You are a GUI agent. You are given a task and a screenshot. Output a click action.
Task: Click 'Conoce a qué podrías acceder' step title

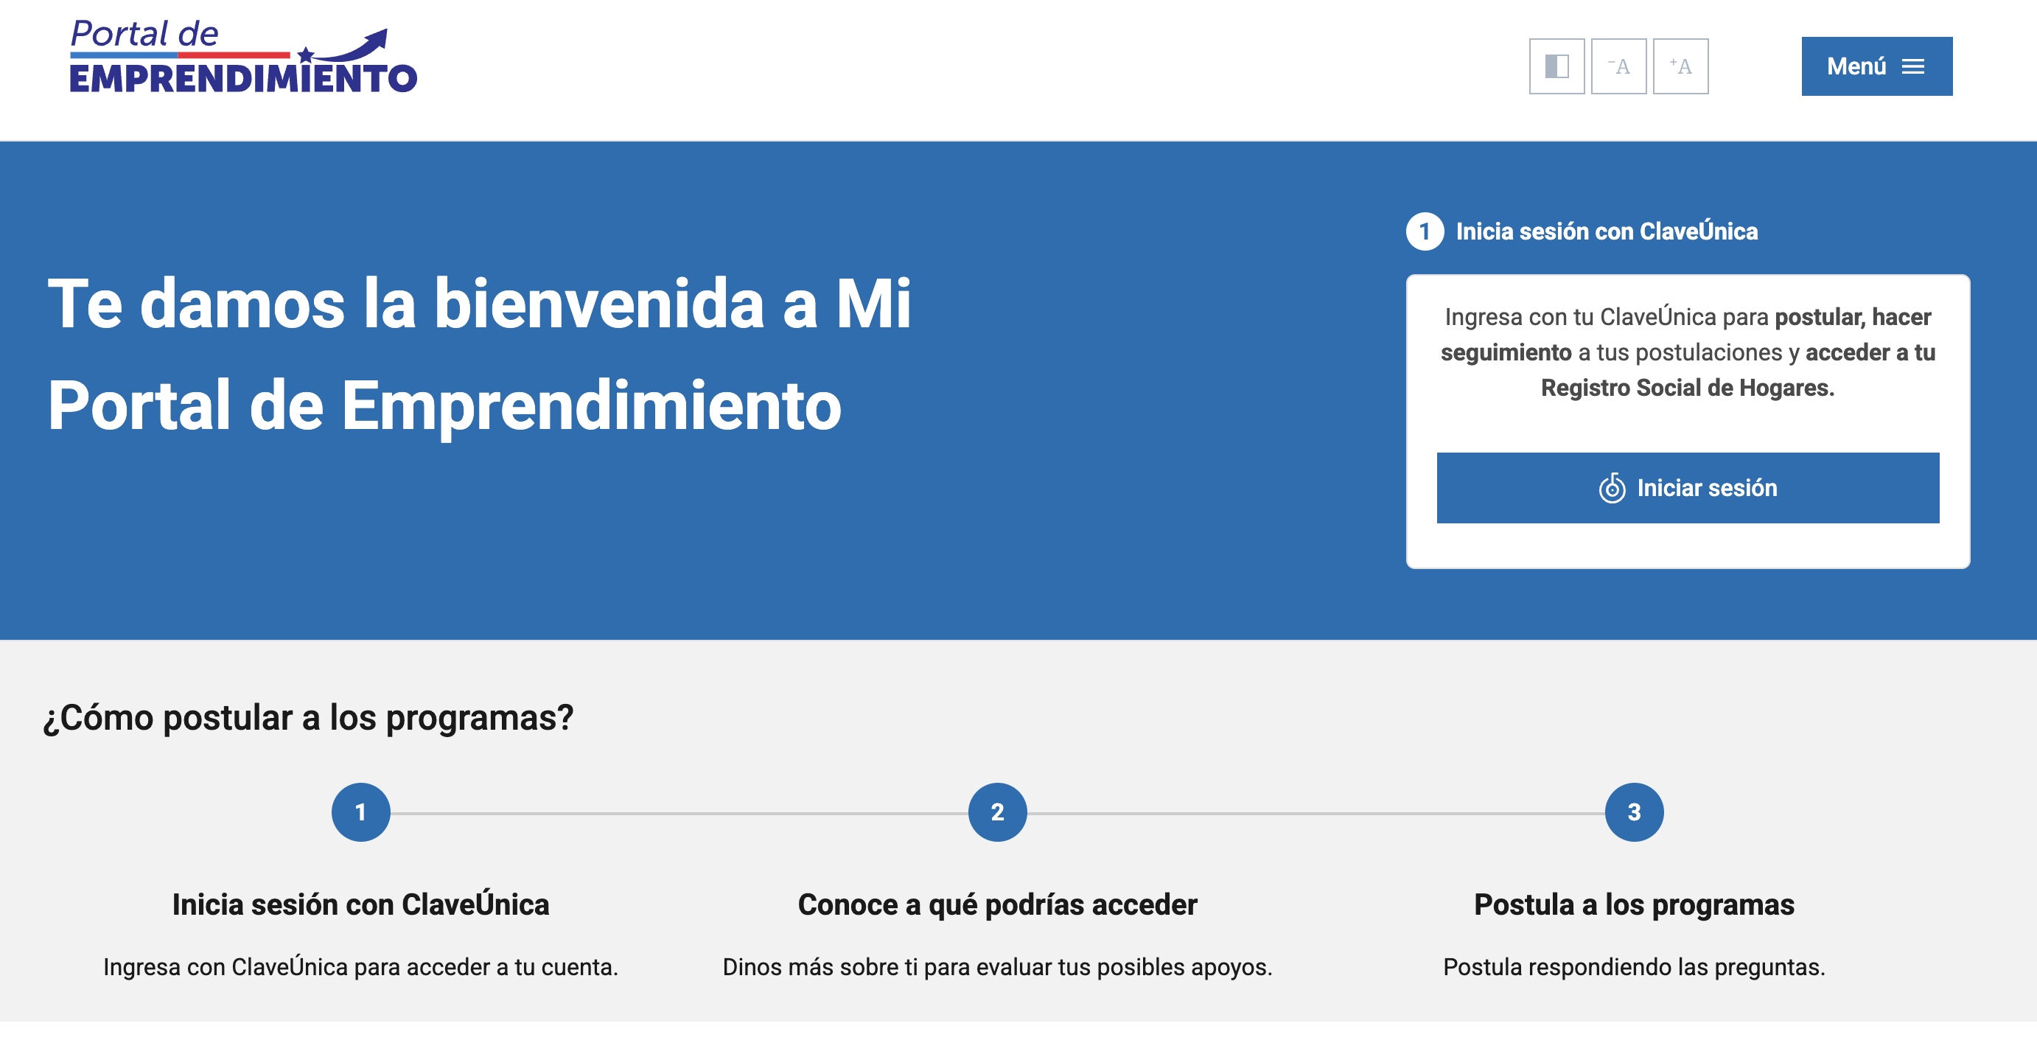coord(997,904)
